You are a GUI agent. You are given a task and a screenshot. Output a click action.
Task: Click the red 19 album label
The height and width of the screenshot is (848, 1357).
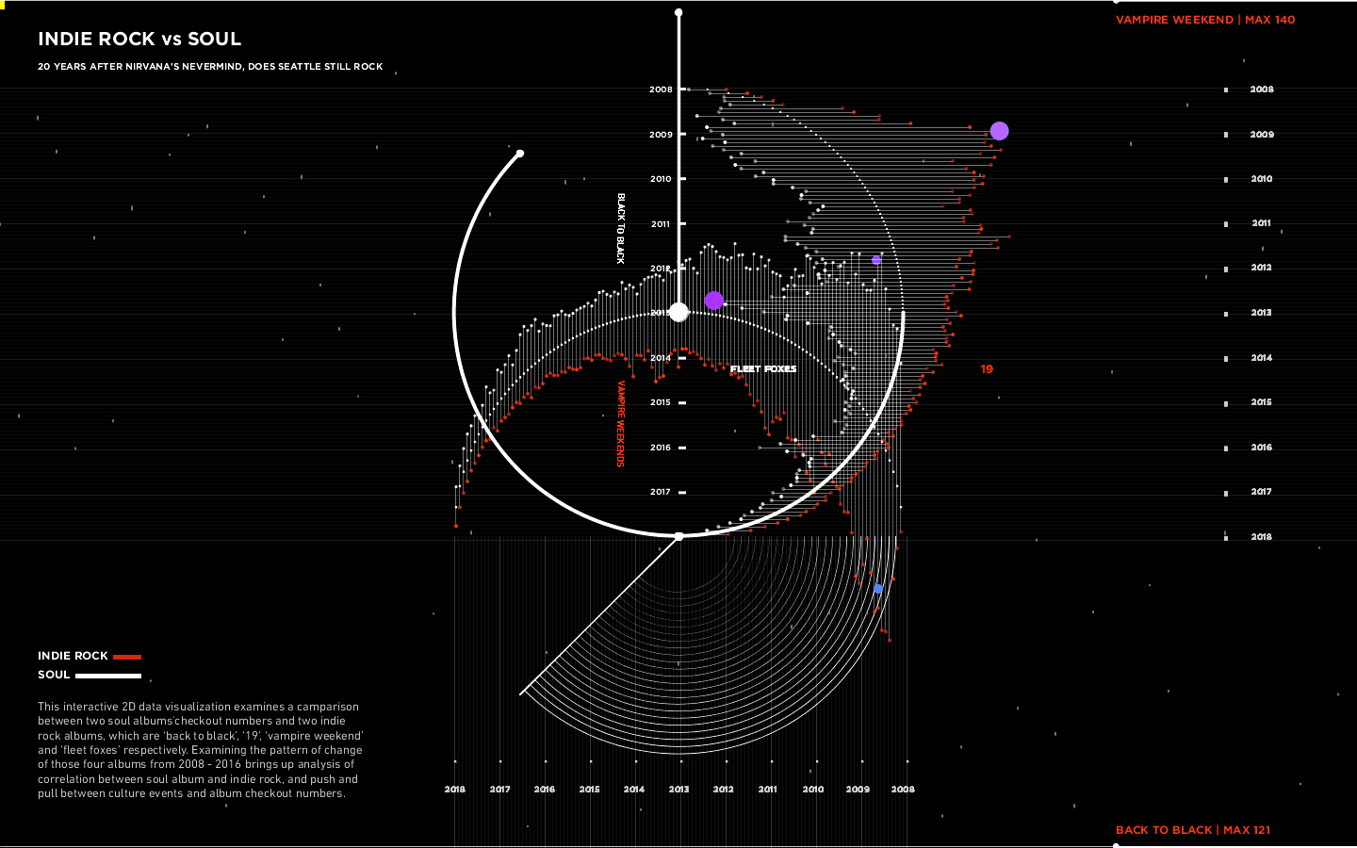click(987, 369)
